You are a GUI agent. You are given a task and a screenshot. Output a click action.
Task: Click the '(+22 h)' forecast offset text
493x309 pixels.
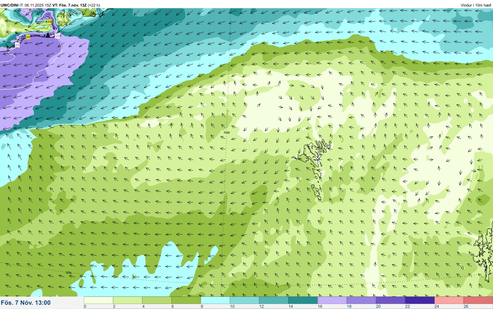tap(94, 5)
